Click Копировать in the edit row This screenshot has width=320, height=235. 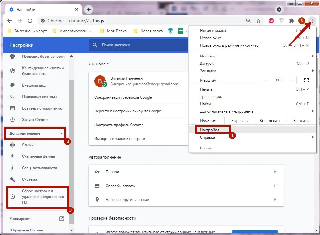270,121
